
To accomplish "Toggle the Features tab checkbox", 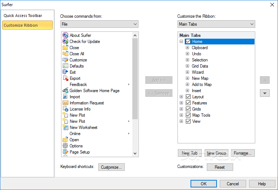I will click(188, 103).
